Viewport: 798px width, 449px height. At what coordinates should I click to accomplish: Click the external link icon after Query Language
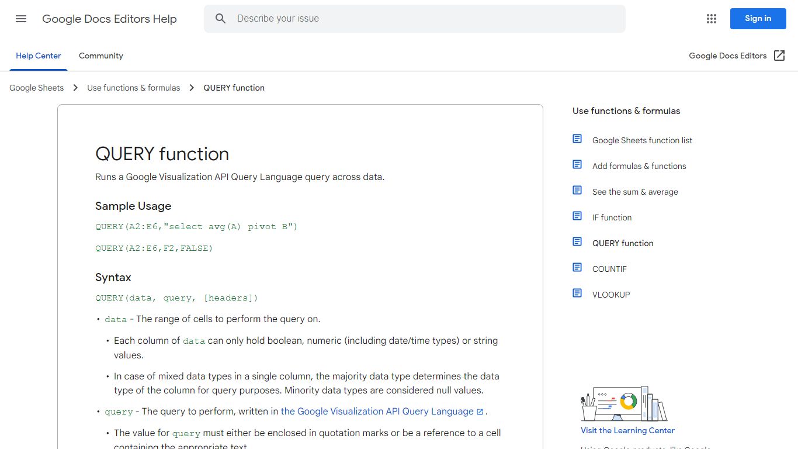pos(480,412)
